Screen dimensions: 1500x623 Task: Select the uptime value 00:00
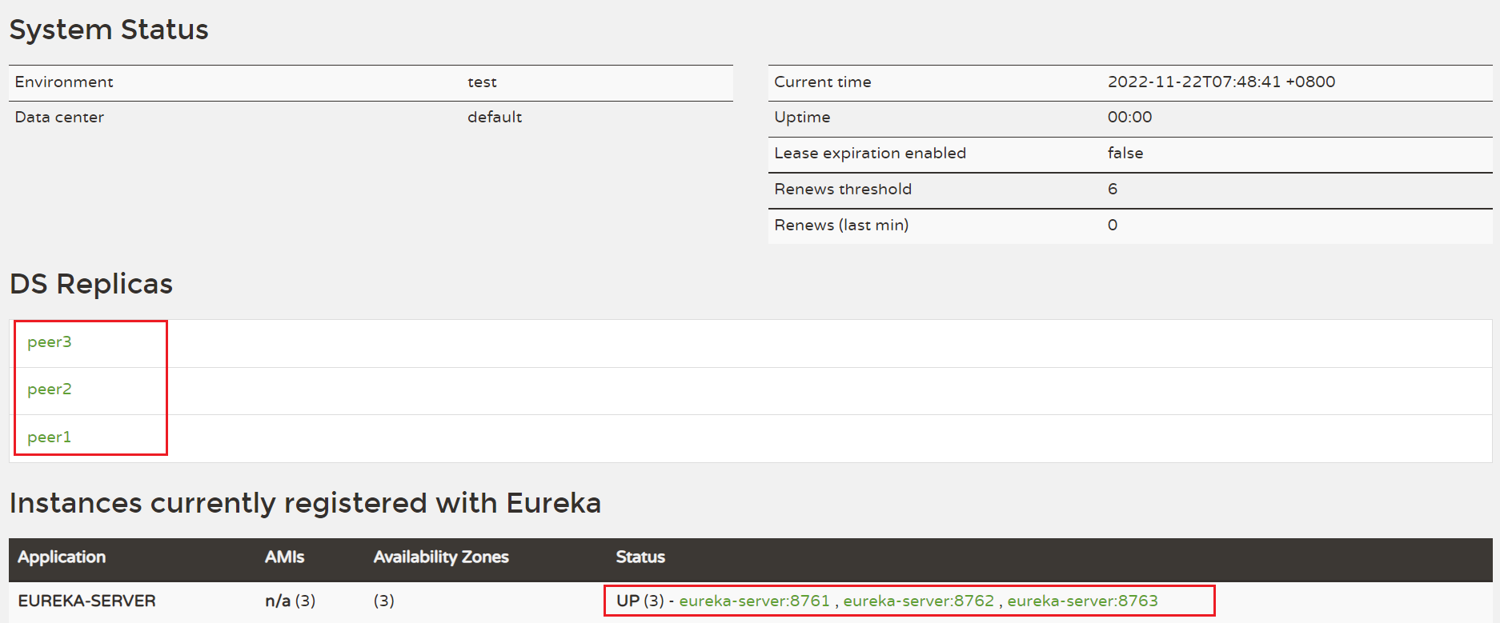pos(1129,117)
